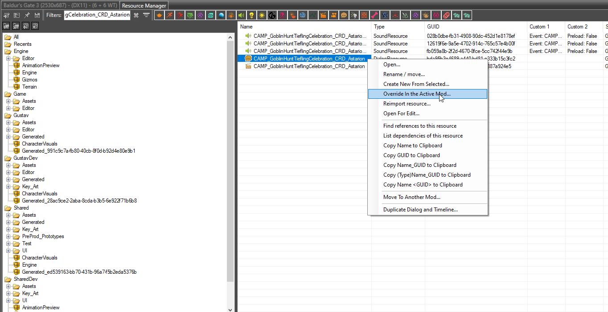Click the pink hexagon filter icon
This screenshot has width=608, height=312.
(x=436, y=15)
